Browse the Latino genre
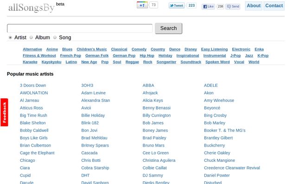The image size is (292, 184). [x=71, y=62]
